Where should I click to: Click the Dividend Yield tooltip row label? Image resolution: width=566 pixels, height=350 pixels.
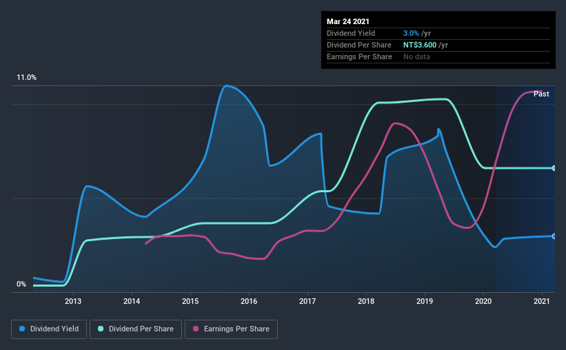point(351,34)
